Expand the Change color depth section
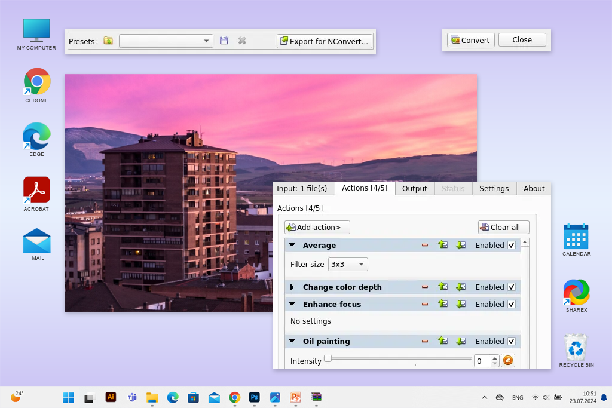The image size is (612, 408). [x=292, y=287]
